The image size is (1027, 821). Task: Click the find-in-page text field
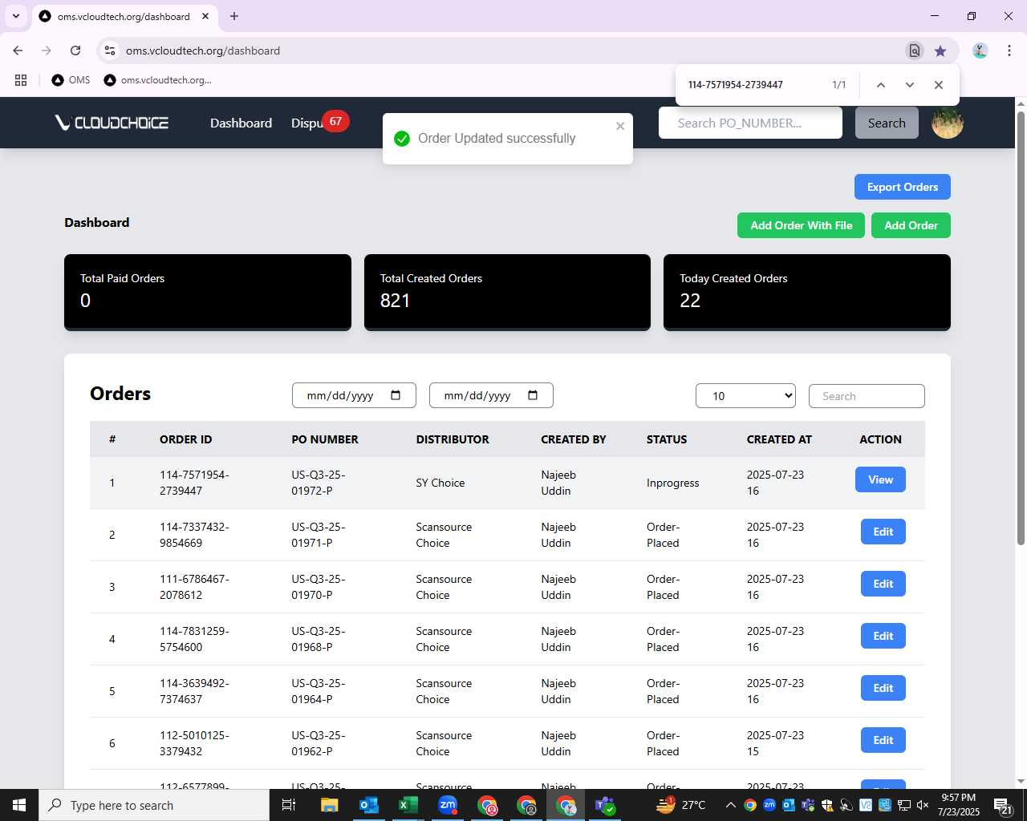754,85
